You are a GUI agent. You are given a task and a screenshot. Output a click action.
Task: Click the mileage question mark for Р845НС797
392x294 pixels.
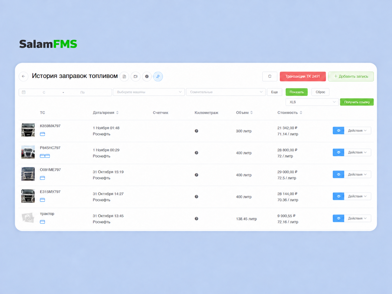point(197,153)
